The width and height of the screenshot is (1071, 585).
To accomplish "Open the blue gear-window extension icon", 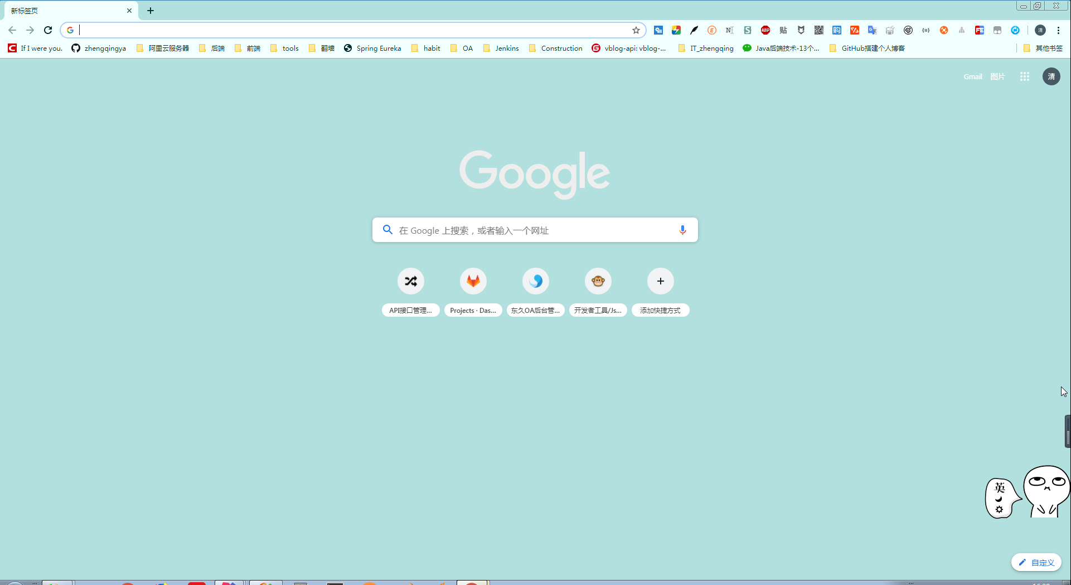I will point(658,30).
